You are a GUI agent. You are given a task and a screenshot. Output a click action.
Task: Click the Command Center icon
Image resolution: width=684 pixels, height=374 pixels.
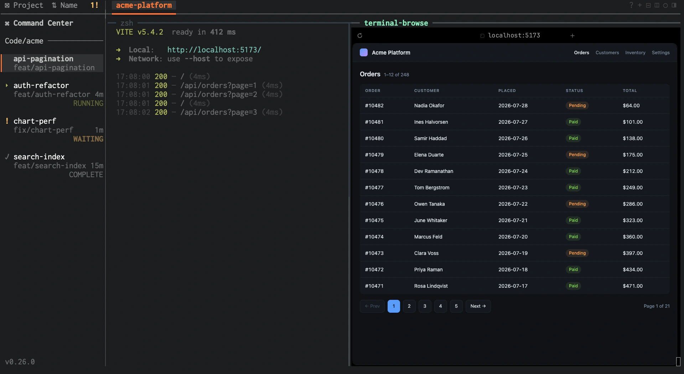click(7, 24)
